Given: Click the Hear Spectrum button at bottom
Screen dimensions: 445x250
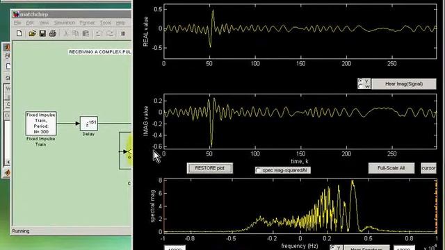Looking at the screenshot, I should point(366,248).
